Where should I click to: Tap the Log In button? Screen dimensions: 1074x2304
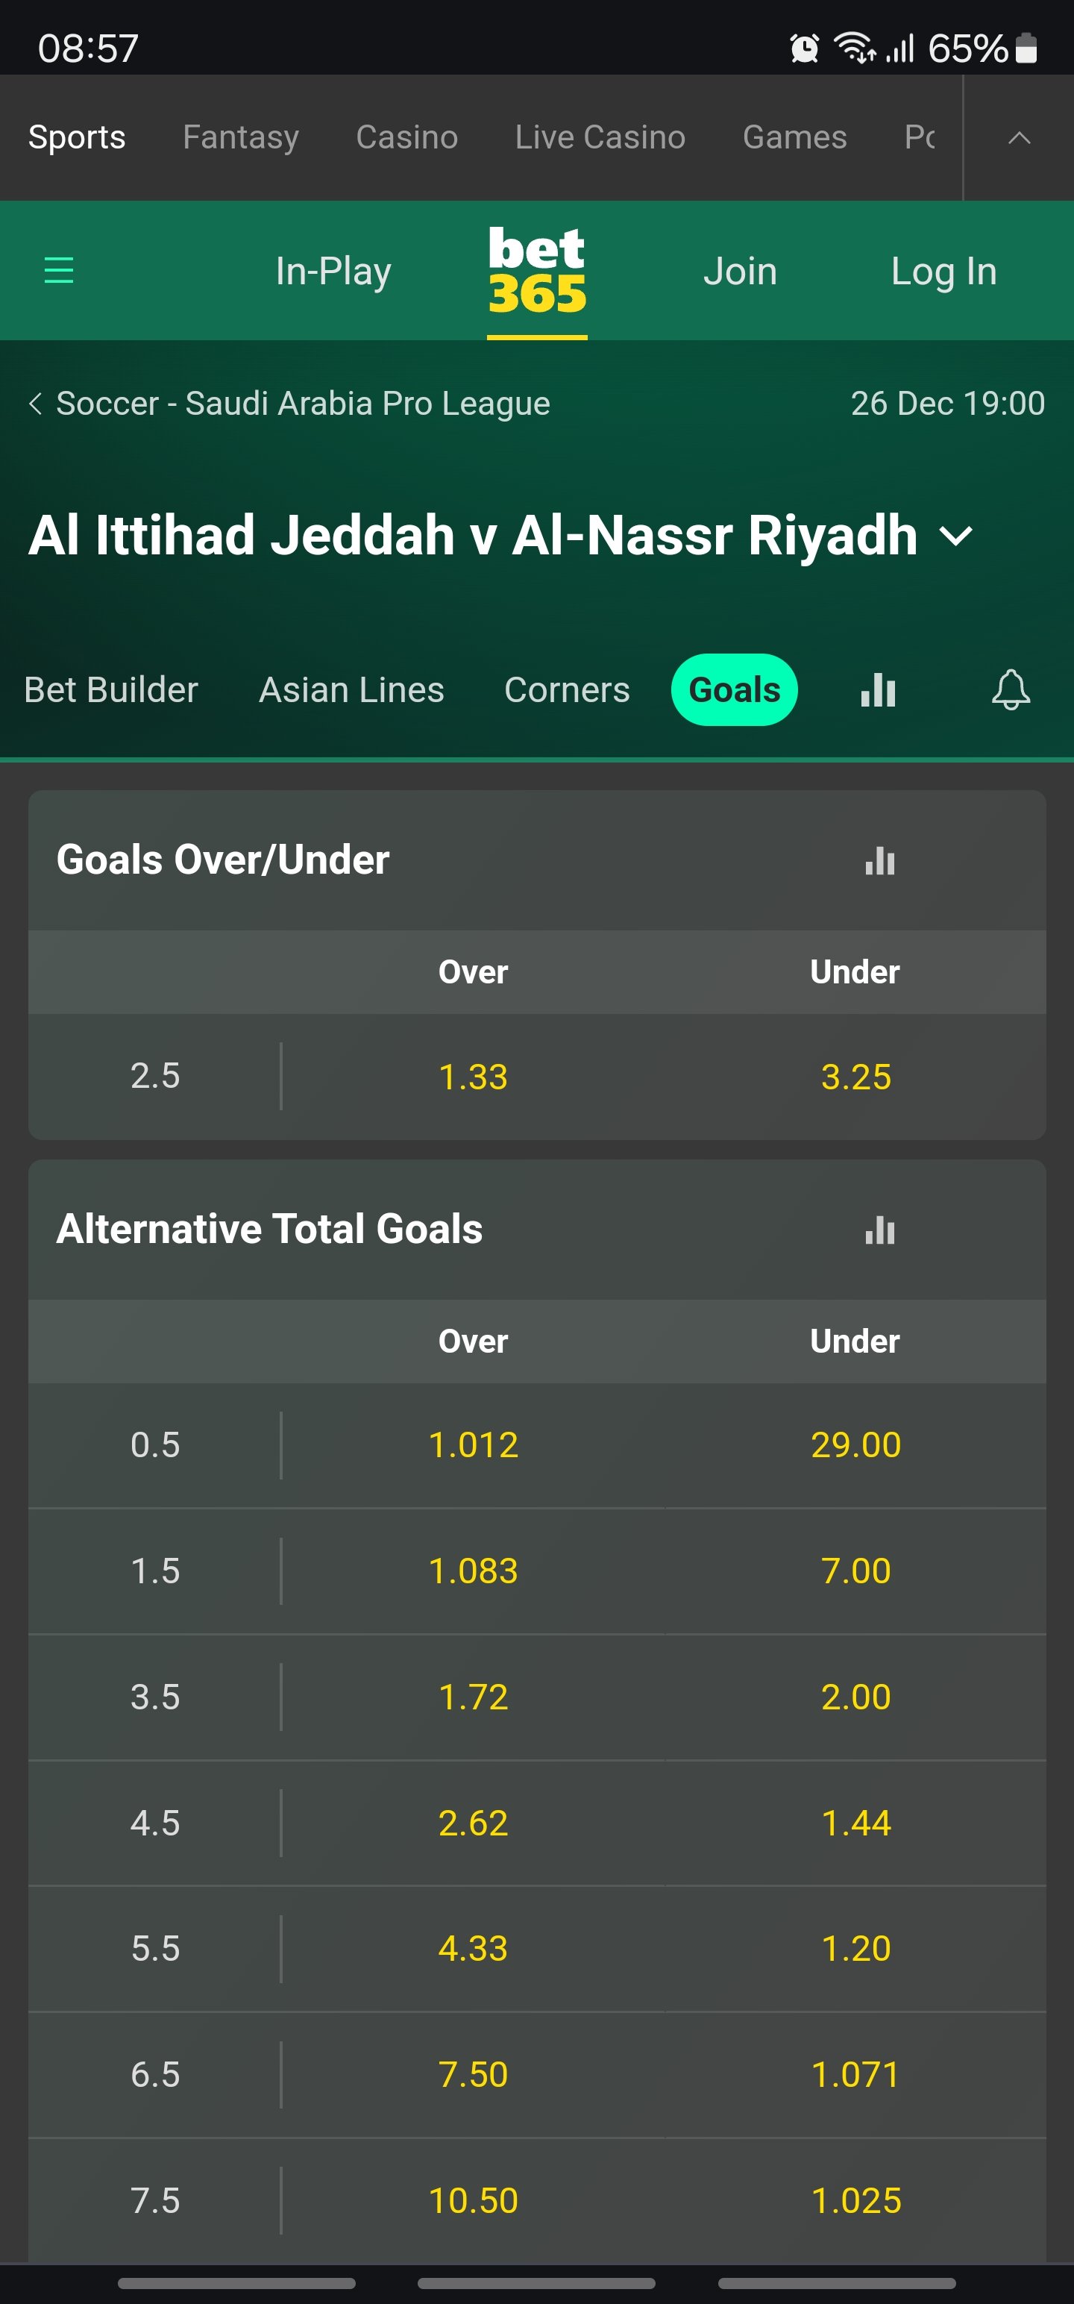(x=943, y=271)
